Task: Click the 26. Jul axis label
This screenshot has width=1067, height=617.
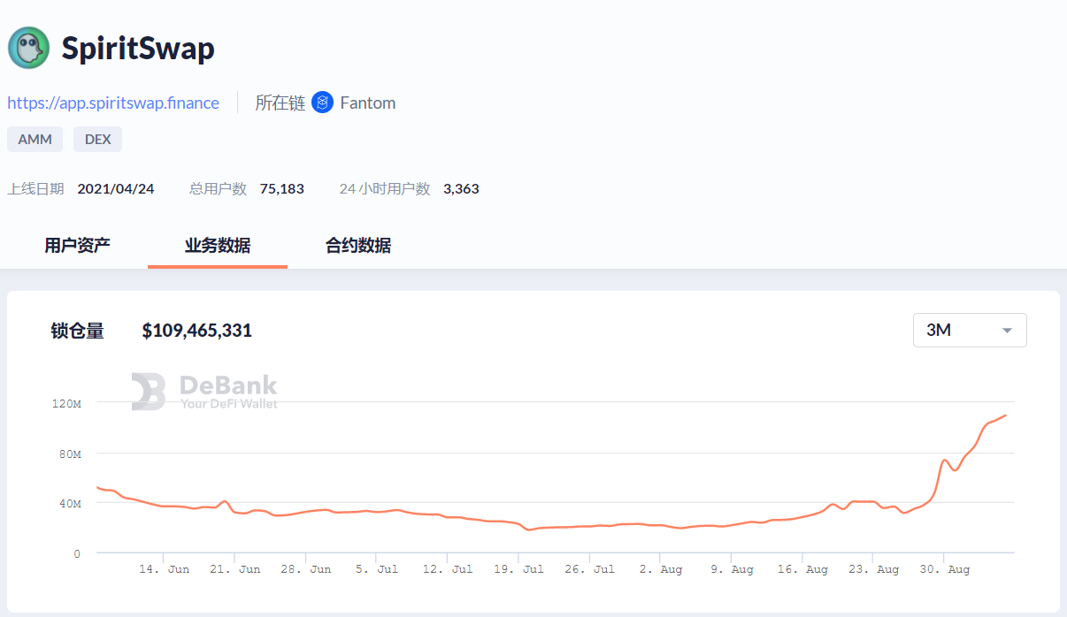Action: 589,569
